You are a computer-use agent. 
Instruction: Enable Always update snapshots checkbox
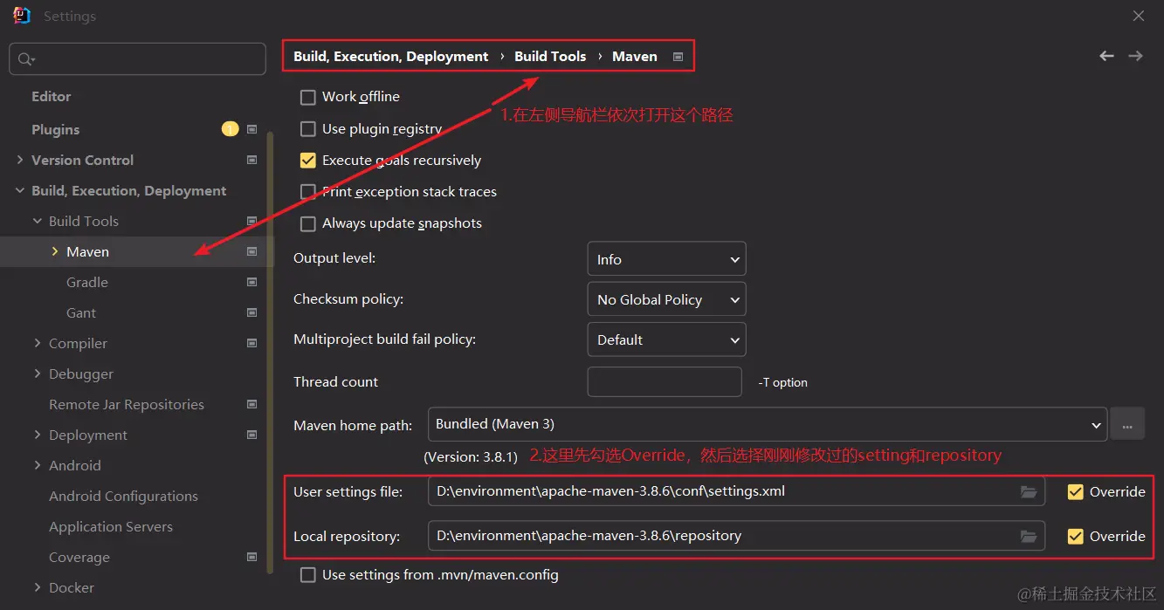coord(307,223)
